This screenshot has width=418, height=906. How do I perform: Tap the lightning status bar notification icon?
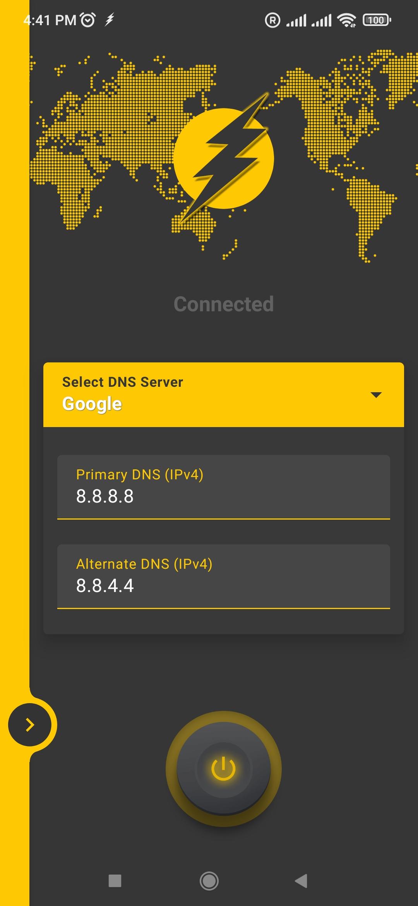tap(110, 19)
